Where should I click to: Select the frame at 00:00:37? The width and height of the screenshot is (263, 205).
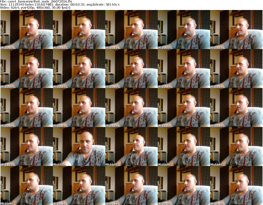click(x=79, y=69)
